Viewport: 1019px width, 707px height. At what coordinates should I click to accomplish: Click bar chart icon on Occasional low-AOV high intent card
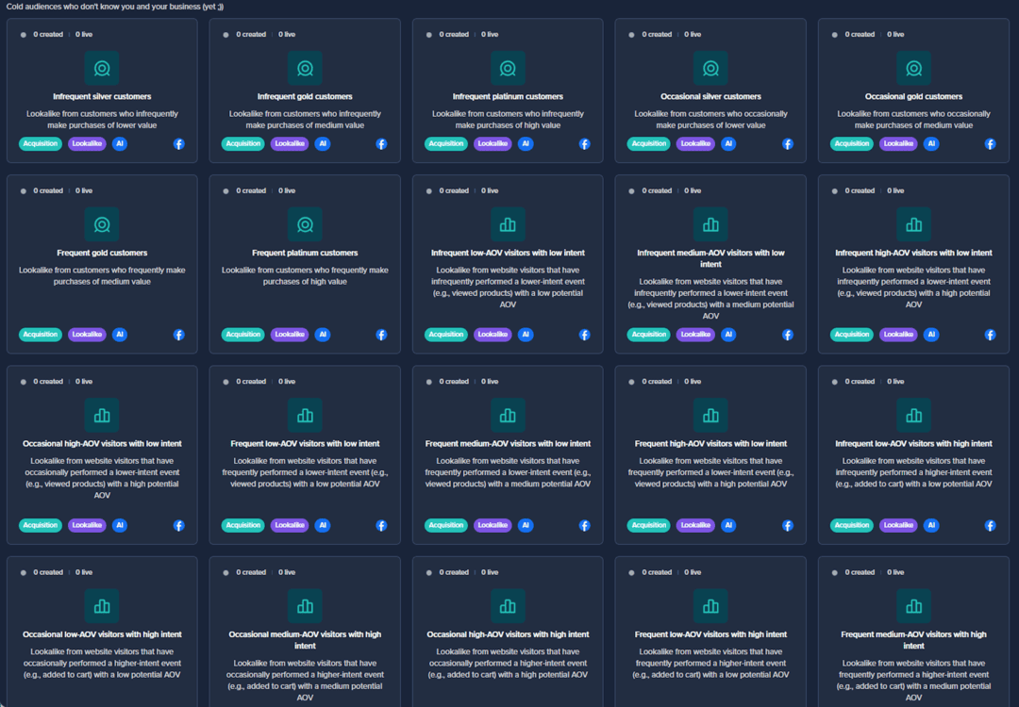(x=102, y=606)
